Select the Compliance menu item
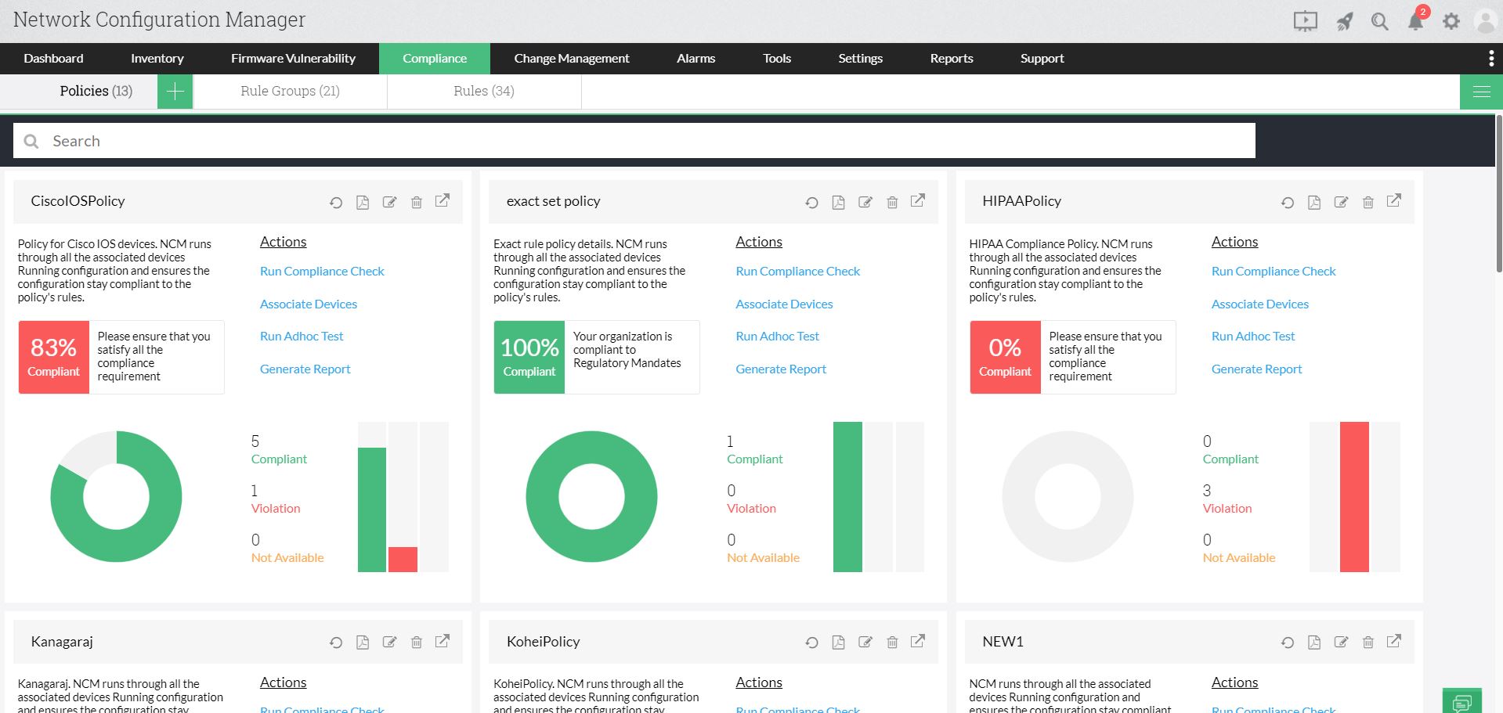The image size is (1503, 713). 435,59
